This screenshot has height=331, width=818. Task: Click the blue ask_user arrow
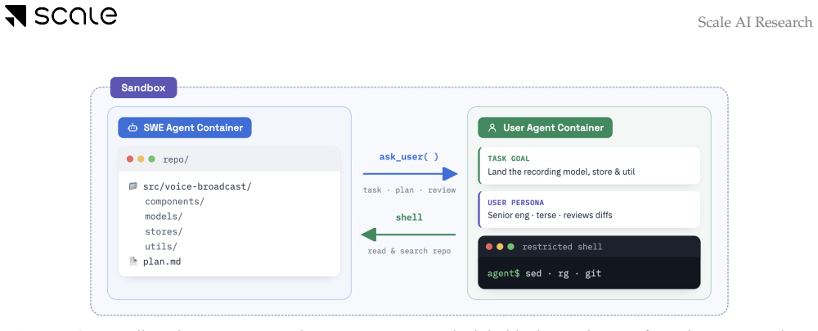tap(410, 173)
